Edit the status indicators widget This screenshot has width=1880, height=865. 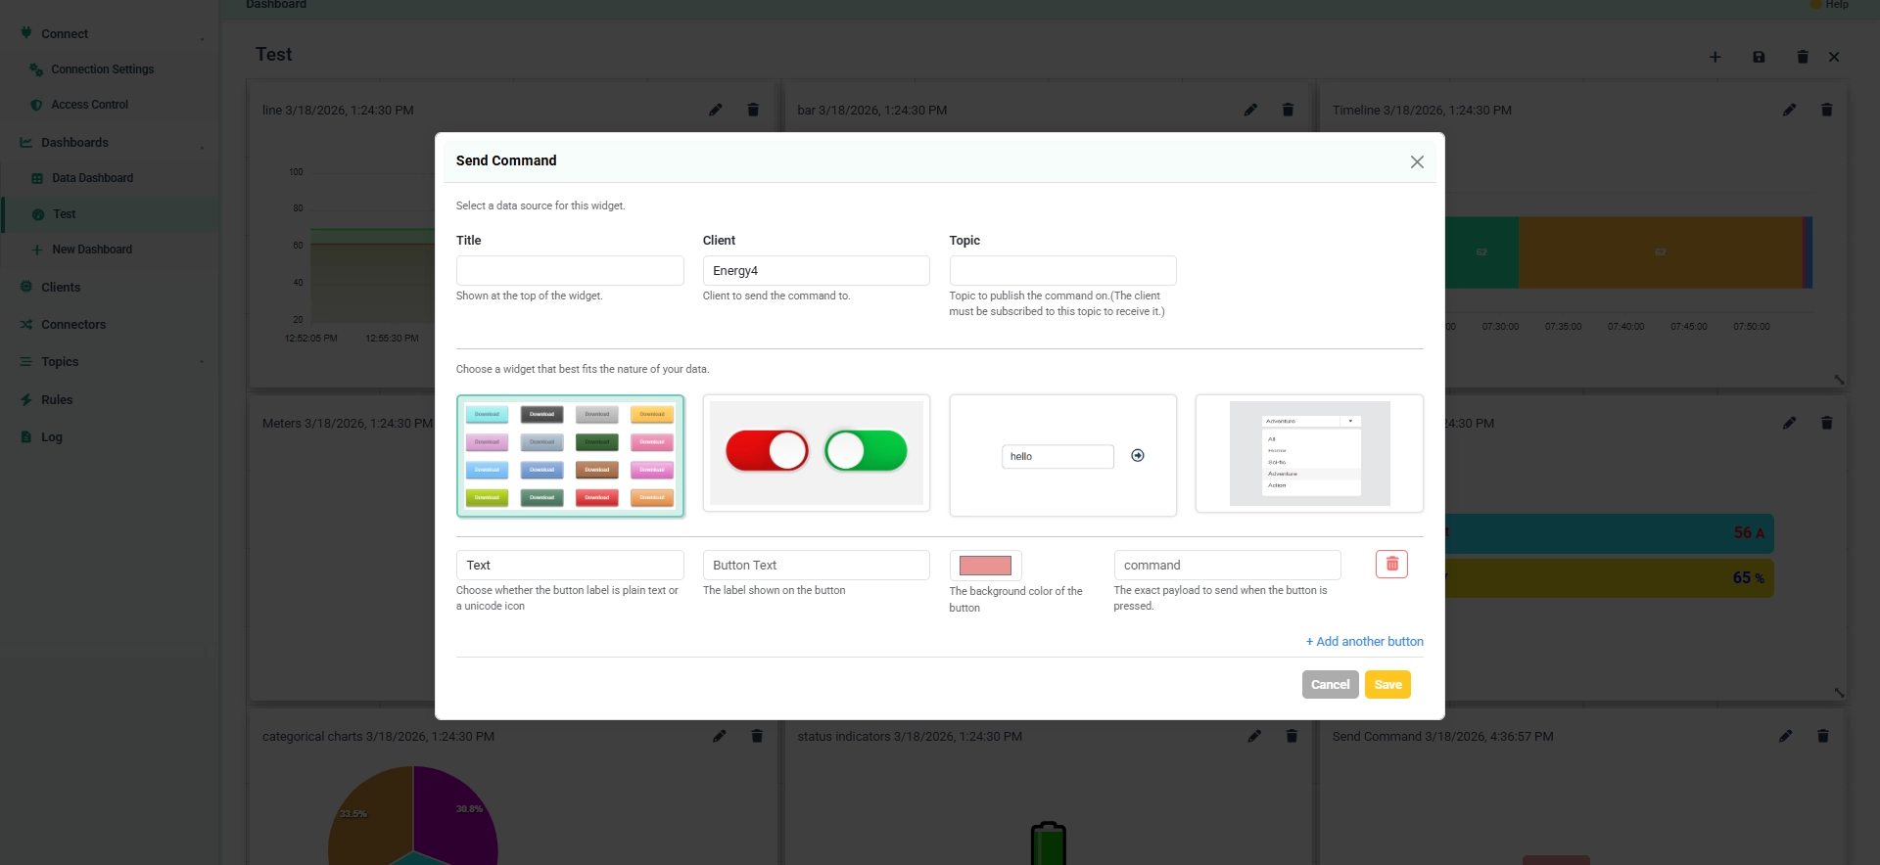tap(1254, 736)
